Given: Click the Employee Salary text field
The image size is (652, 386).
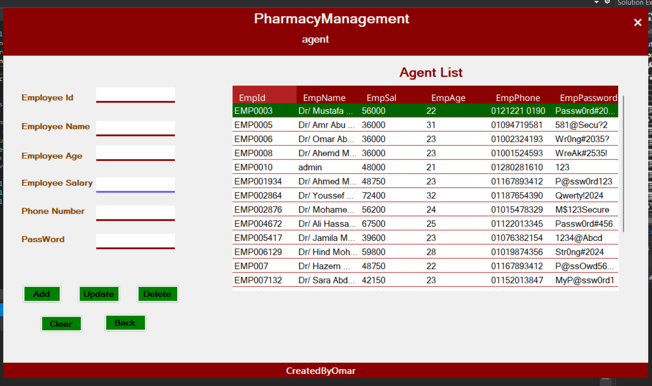Looking at the screenshot, I should pos(135,184).
